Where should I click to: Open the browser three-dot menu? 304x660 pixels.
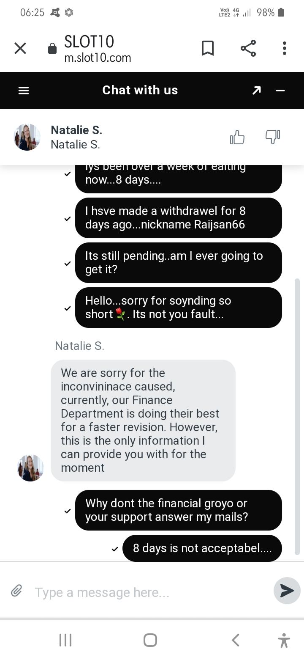click(x=284, y=49)
